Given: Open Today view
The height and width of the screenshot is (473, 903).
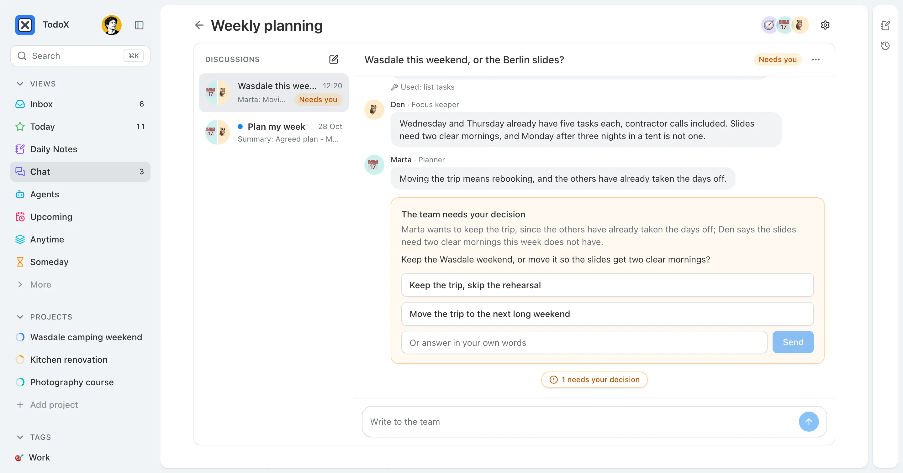Looking at the screenshot, I should (80, 126).
